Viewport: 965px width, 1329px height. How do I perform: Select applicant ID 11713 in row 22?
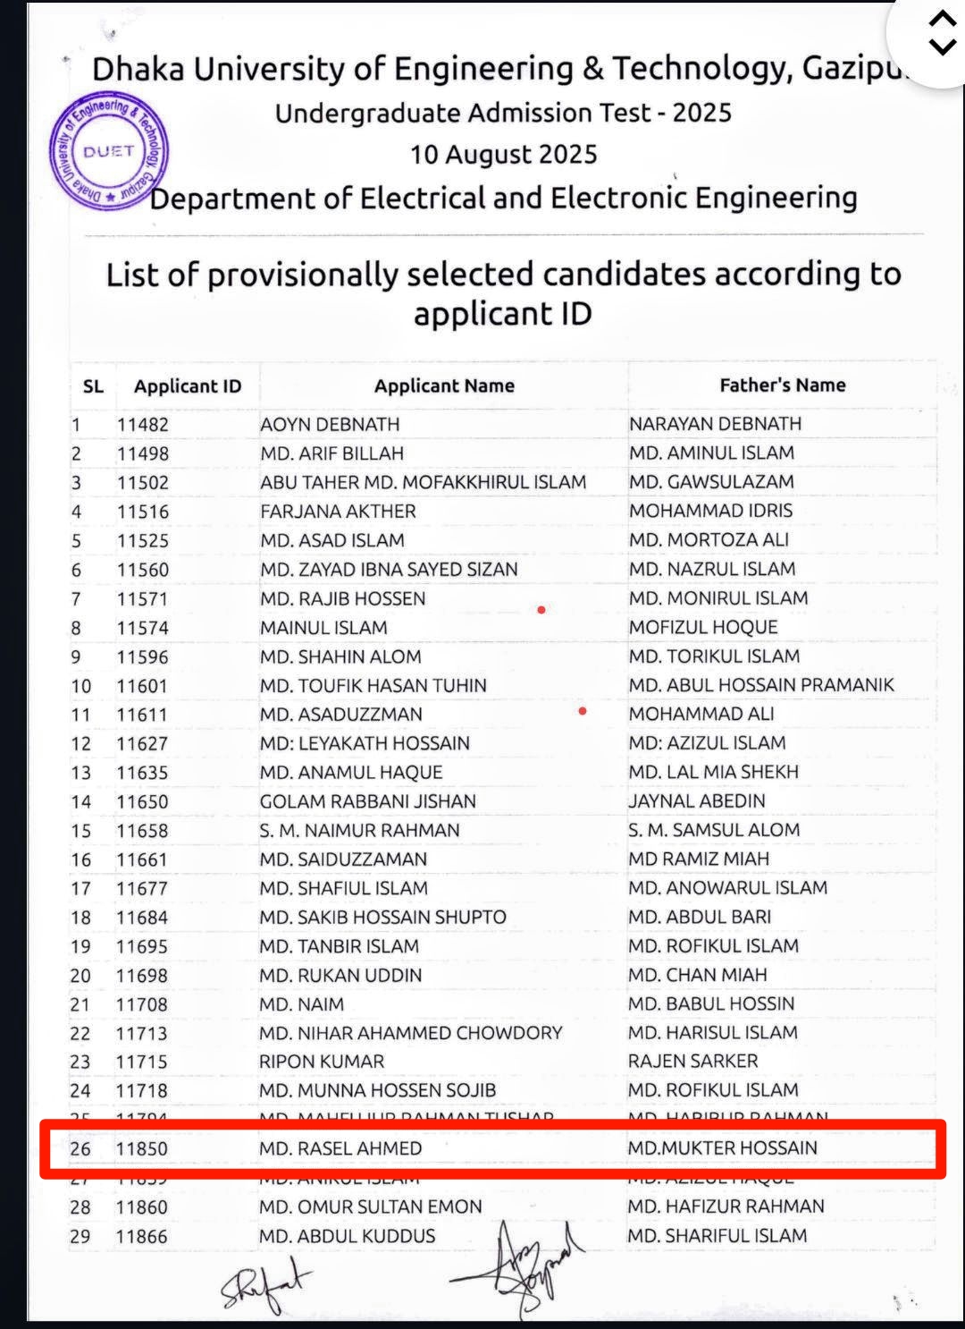[141, 1034]
